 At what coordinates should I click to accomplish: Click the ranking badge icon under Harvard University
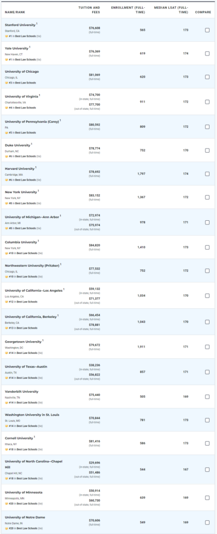tap(6, 180)
